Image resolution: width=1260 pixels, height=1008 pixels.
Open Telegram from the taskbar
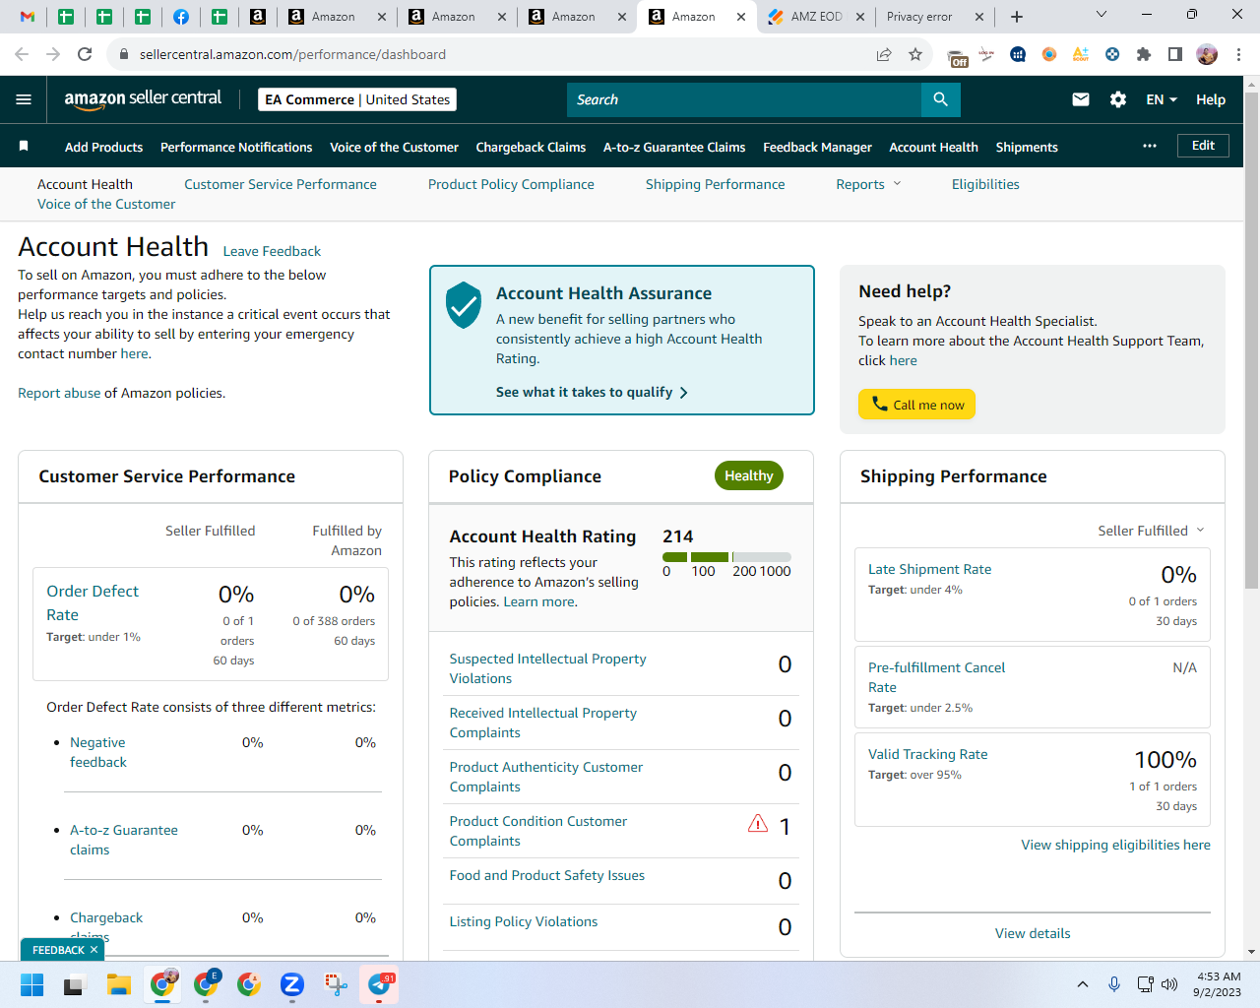point(379,984)
